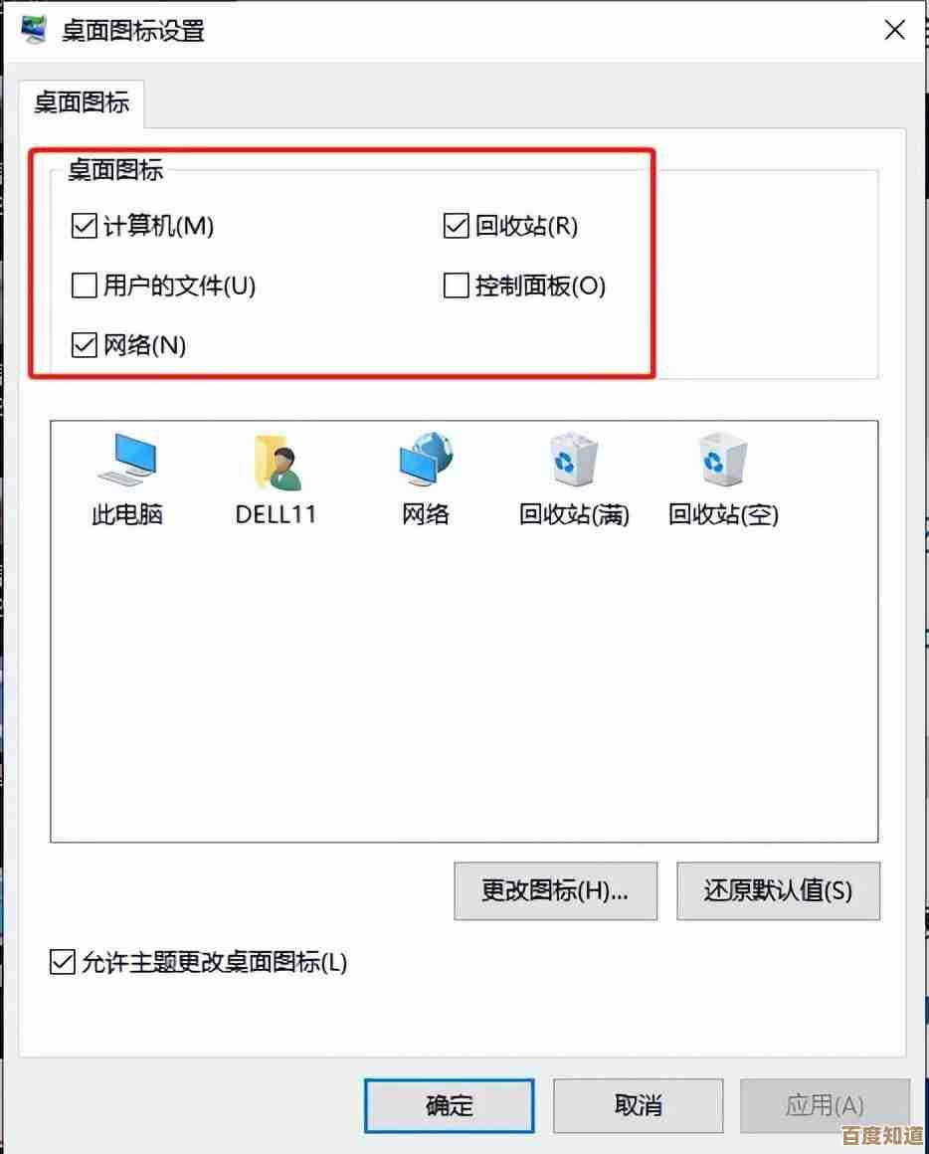The width and height of the screenshot is (929, 1154).
Task: Close the 桌面图标设置 dialog window
Action: click(894, 30)
